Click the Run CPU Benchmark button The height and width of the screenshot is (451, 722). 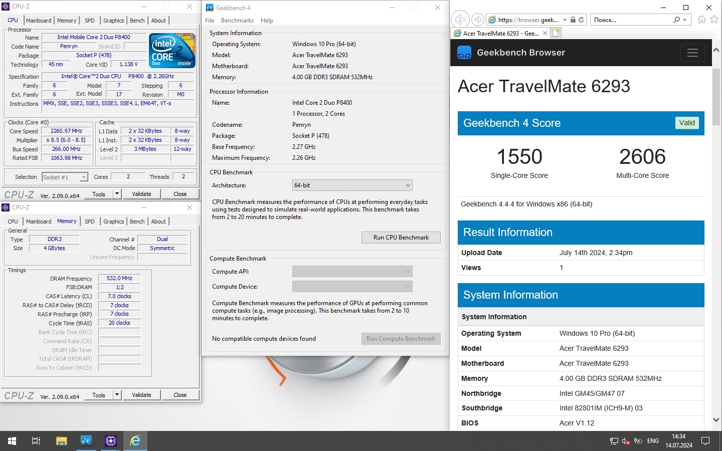401,238
